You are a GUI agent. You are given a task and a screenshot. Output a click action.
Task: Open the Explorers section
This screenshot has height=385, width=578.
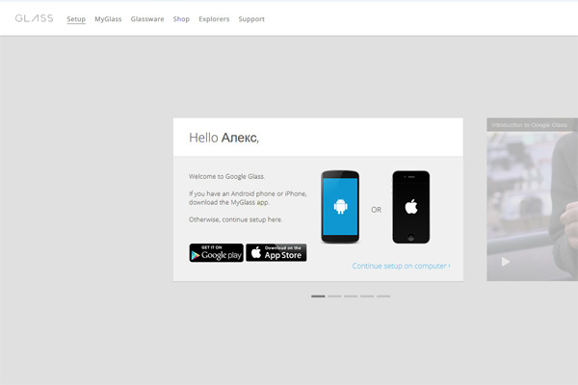click(214, 19)
